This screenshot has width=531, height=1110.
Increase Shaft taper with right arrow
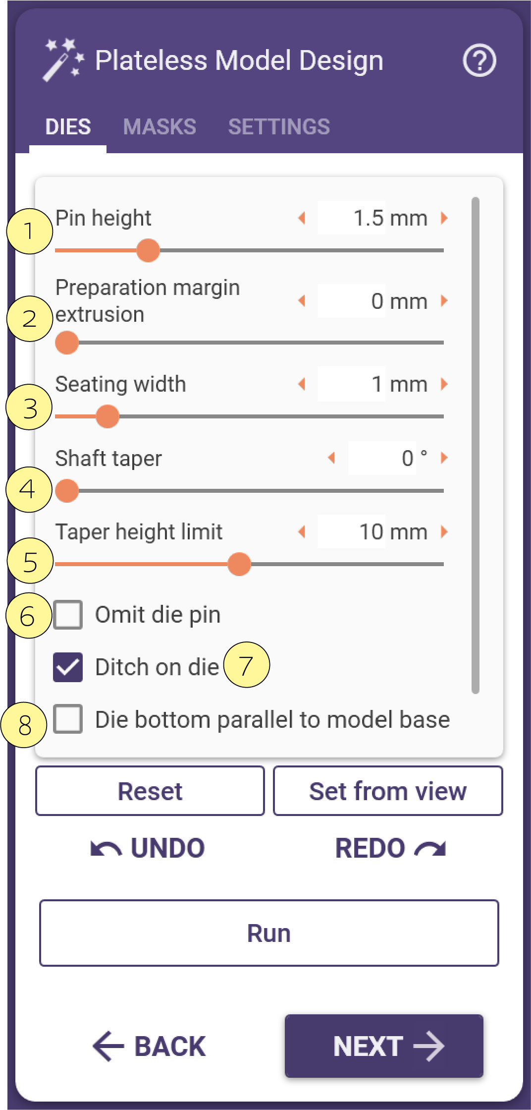pyautogui.click(x=444, y=458)
